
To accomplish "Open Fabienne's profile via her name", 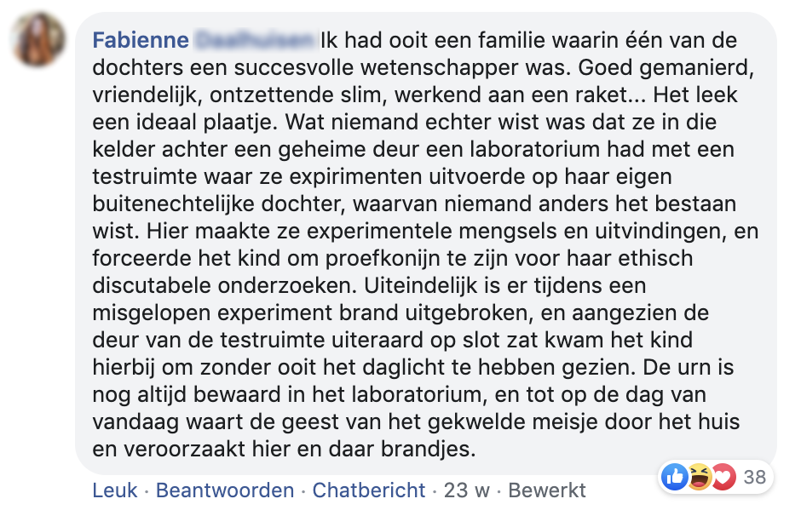I will pos(139,40).
